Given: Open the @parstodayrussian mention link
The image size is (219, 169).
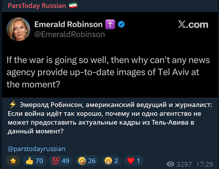Looking at the screenshot, I should pos(37,149).
